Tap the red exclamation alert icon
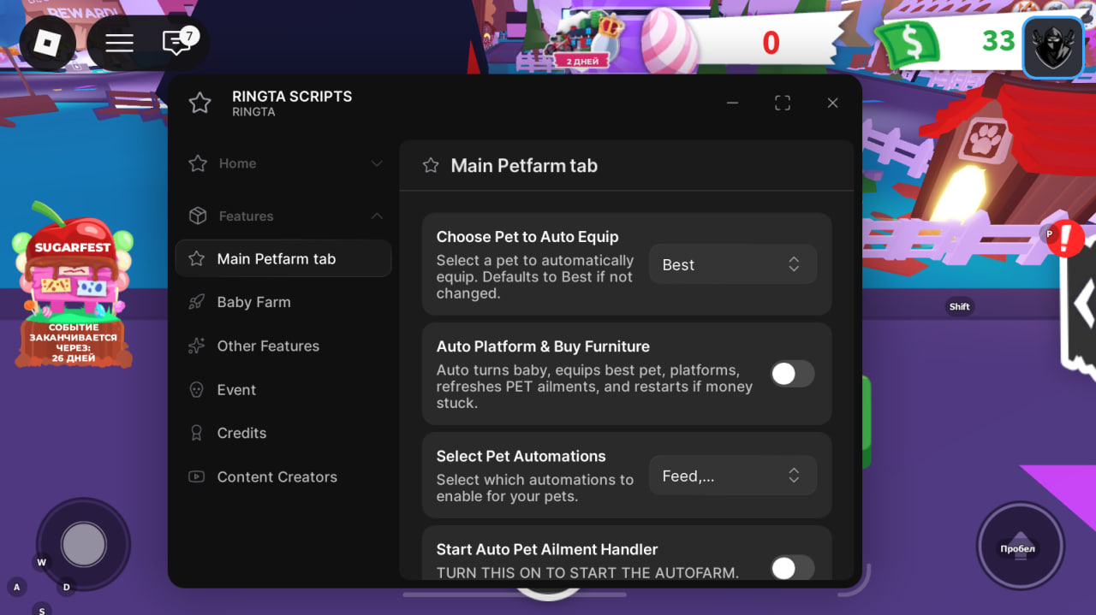Image resolution: width=1096 pixels, height=615 pixels. 1066,239
